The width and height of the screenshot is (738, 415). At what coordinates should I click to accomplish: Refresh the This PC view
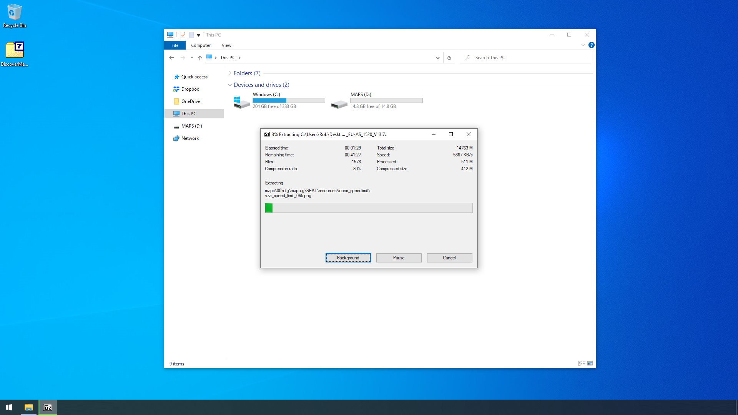(x=449, y=58)
